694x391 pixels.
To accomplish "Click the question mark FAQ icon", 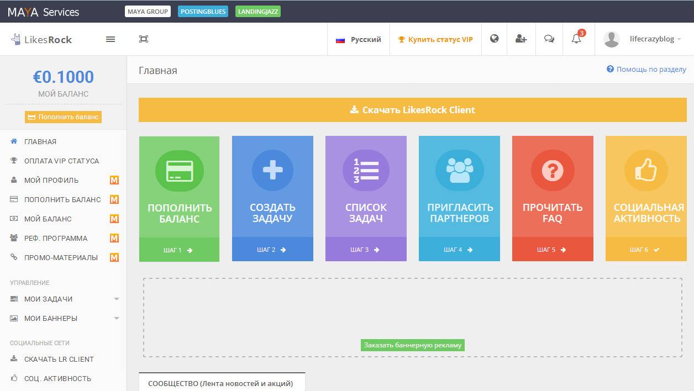I will 553,170.
